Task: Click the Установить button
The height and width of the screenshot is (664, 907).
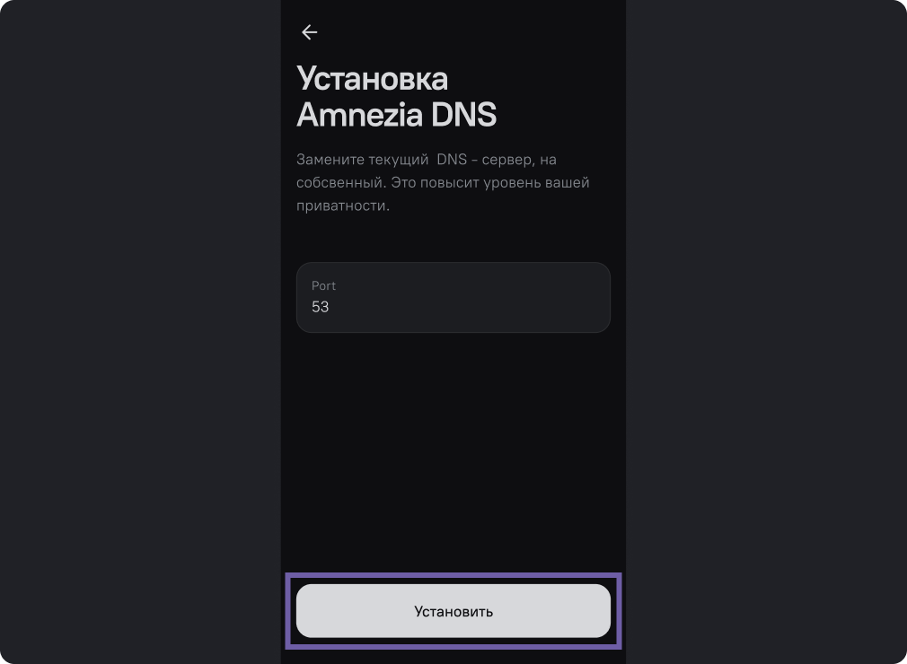Action: [453, 611]
